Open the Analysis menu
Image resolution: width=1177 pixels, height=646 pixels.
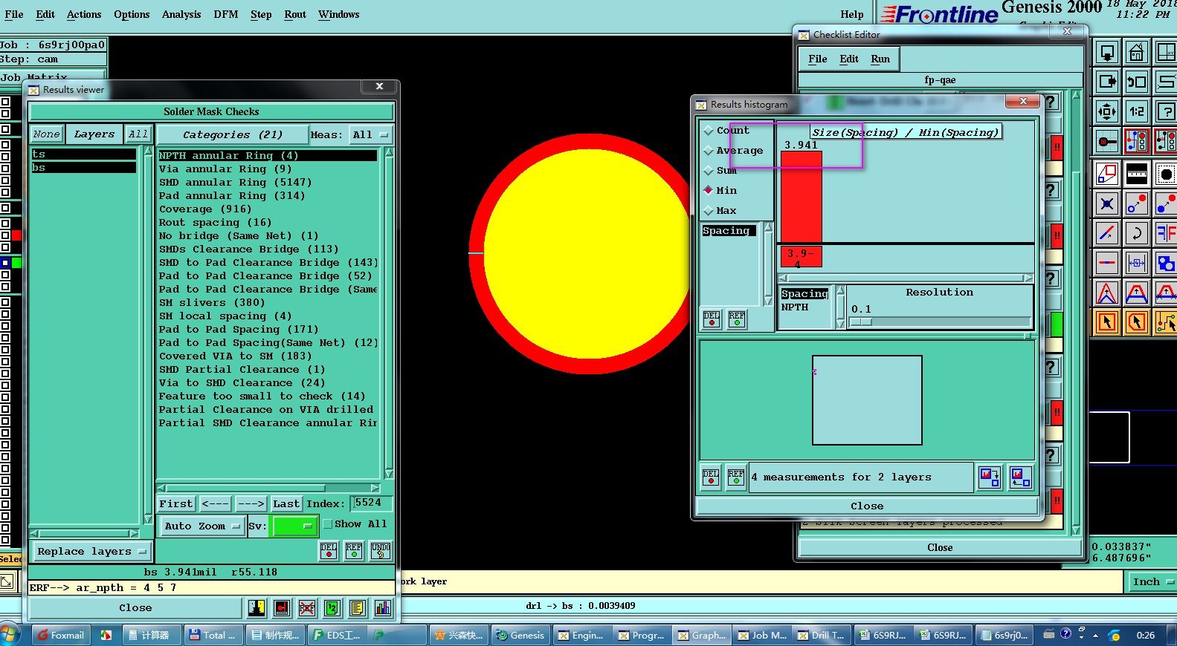181,14
